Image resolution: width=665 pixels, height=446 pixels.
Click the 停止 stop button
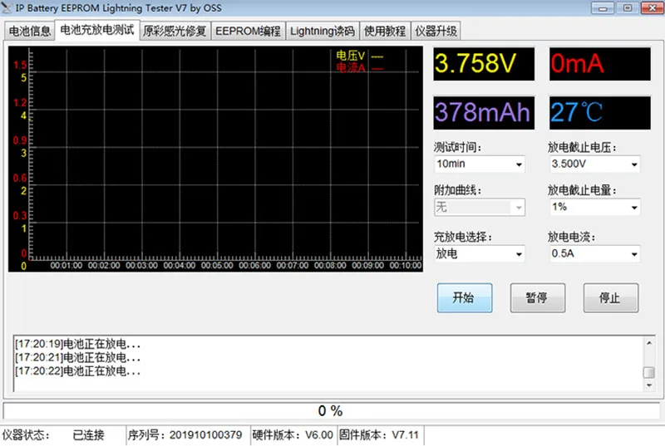pos(610,298)
